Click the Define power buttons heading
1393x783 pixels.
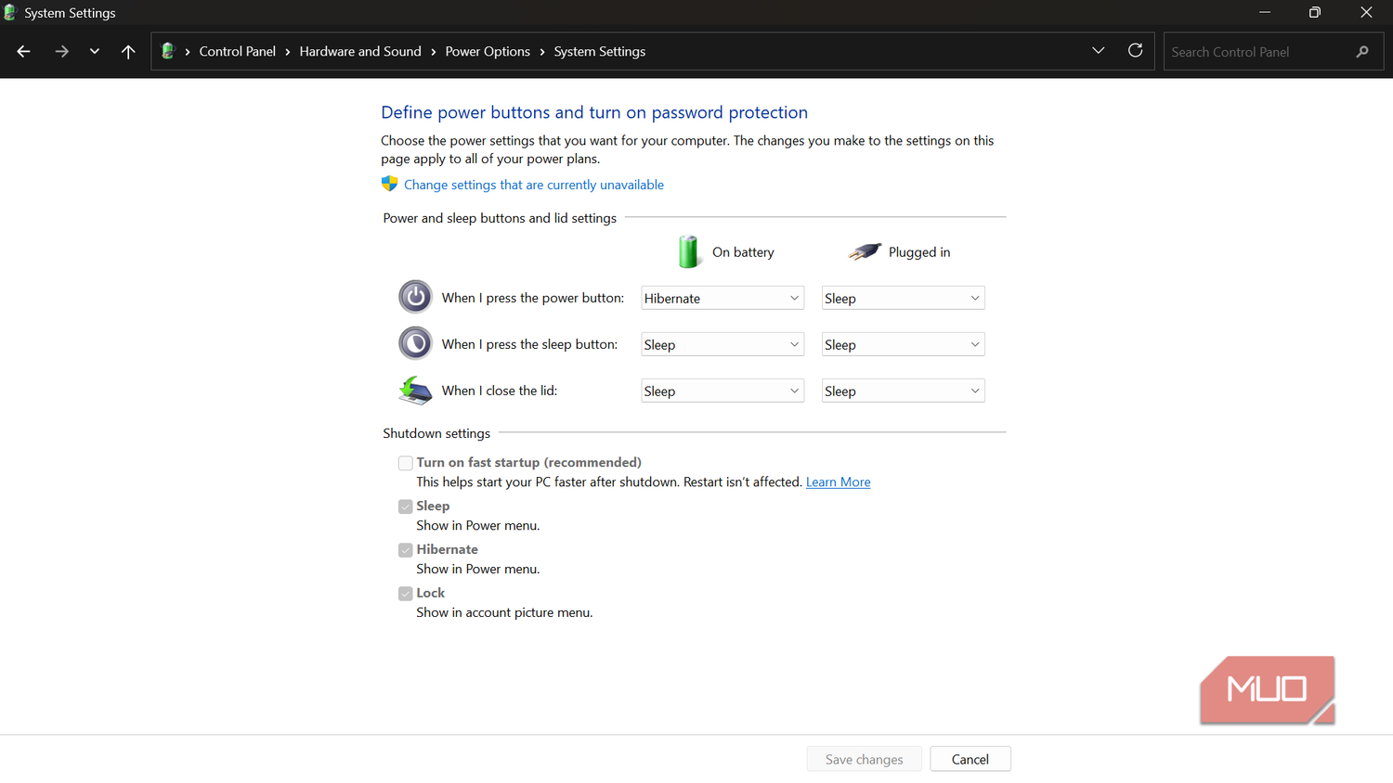[594, 112]
